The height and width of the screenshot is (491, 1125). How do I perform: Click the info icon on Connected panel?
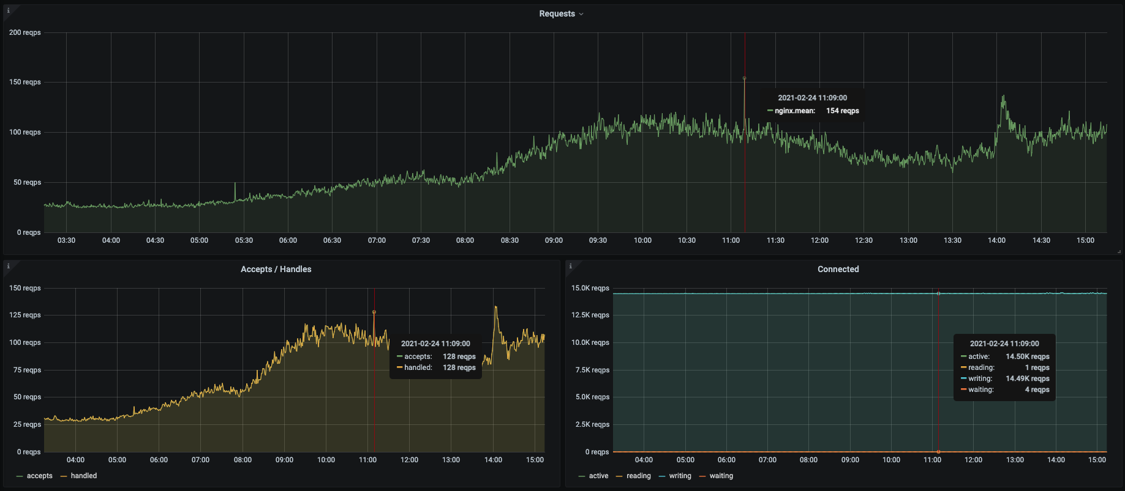point(570,266)
